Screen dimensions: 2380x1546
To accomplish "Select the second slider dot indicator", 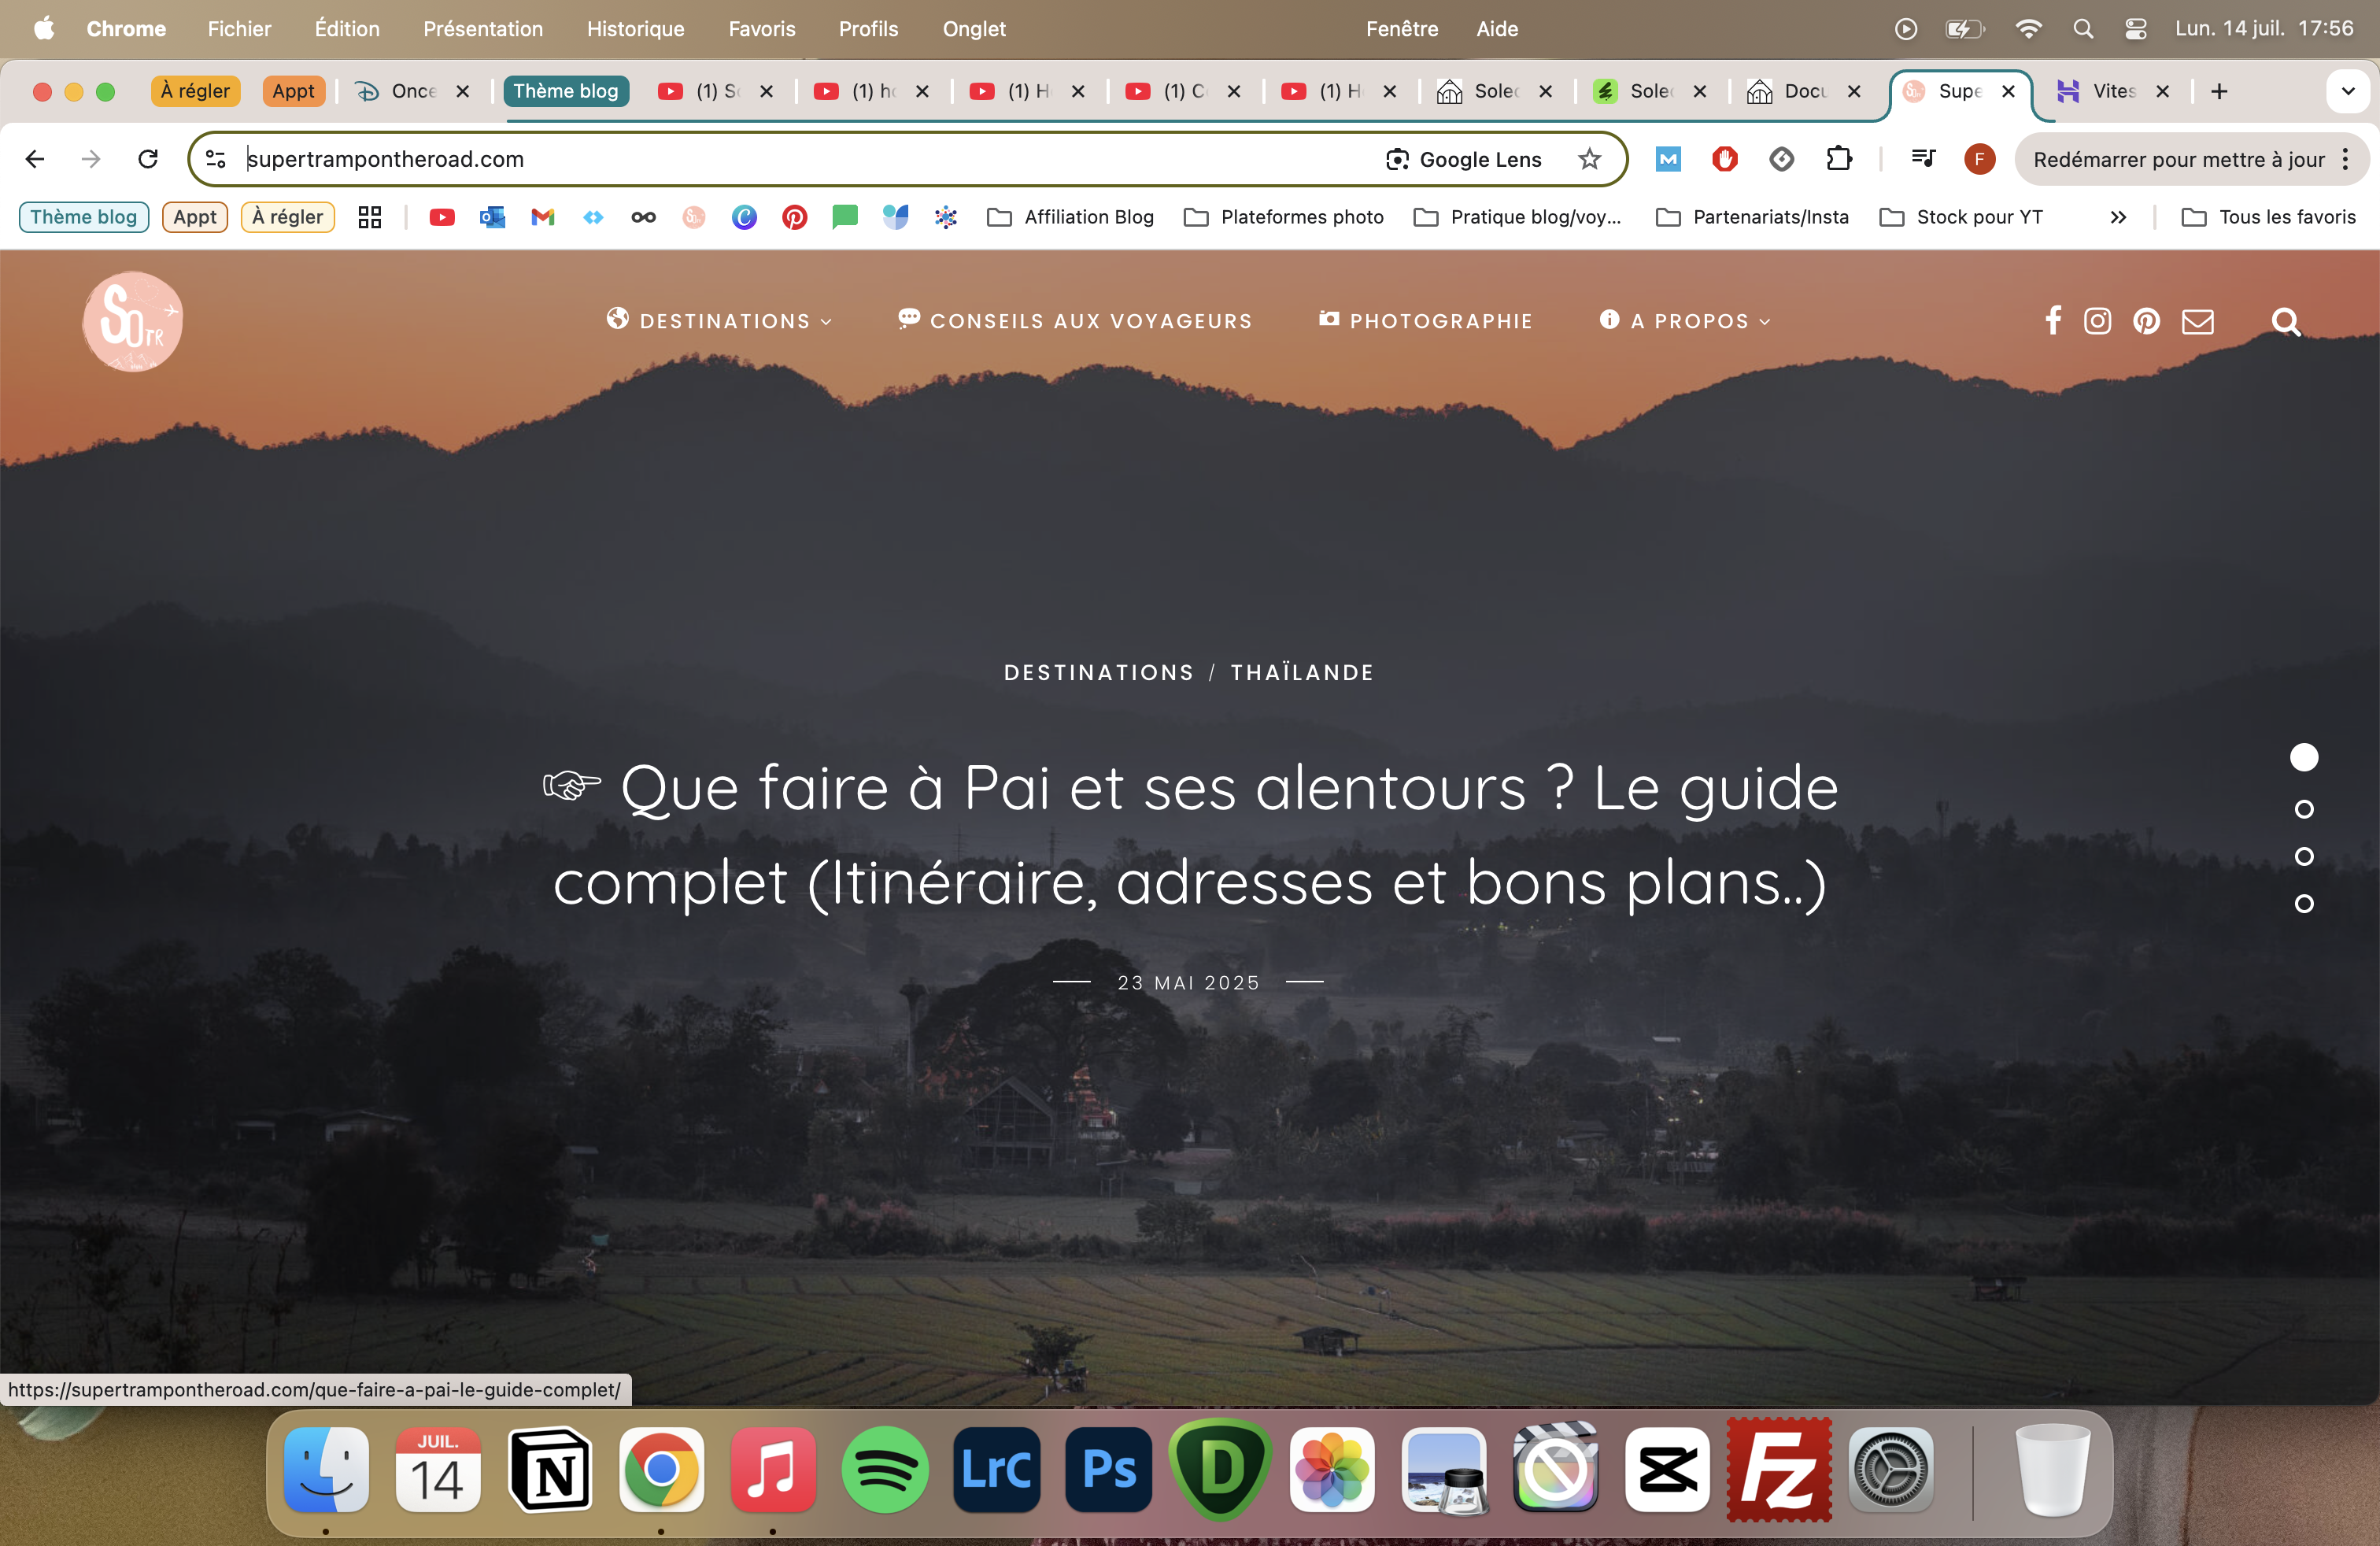I will [x=2304, y=808].
